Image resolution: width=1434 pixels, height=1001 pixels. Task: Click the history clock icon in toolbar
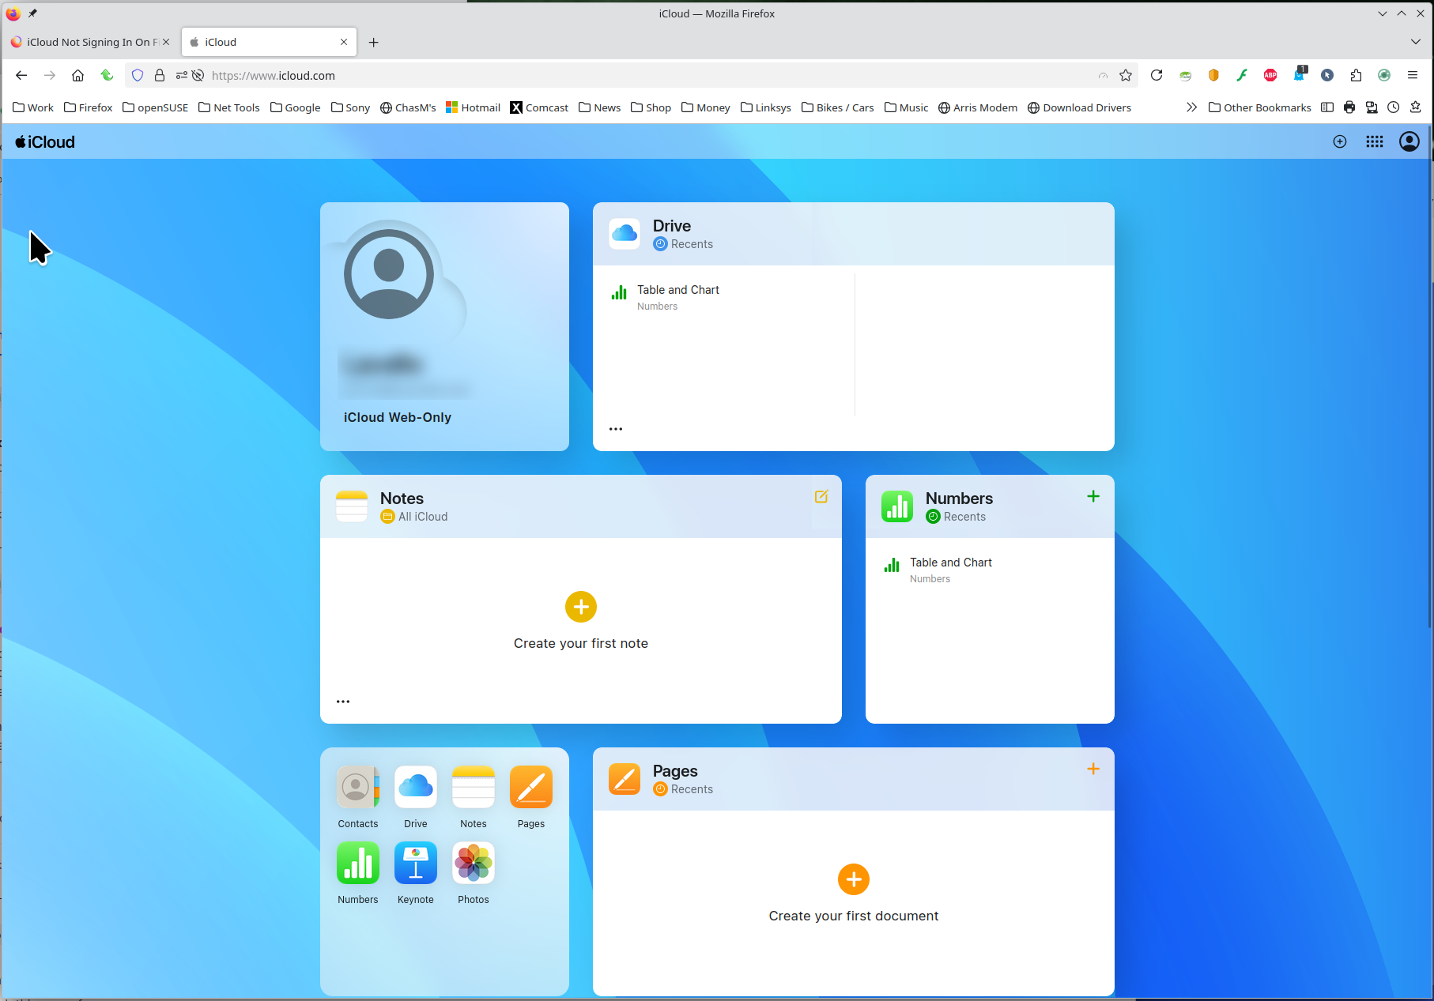(x=1394, y=107)
